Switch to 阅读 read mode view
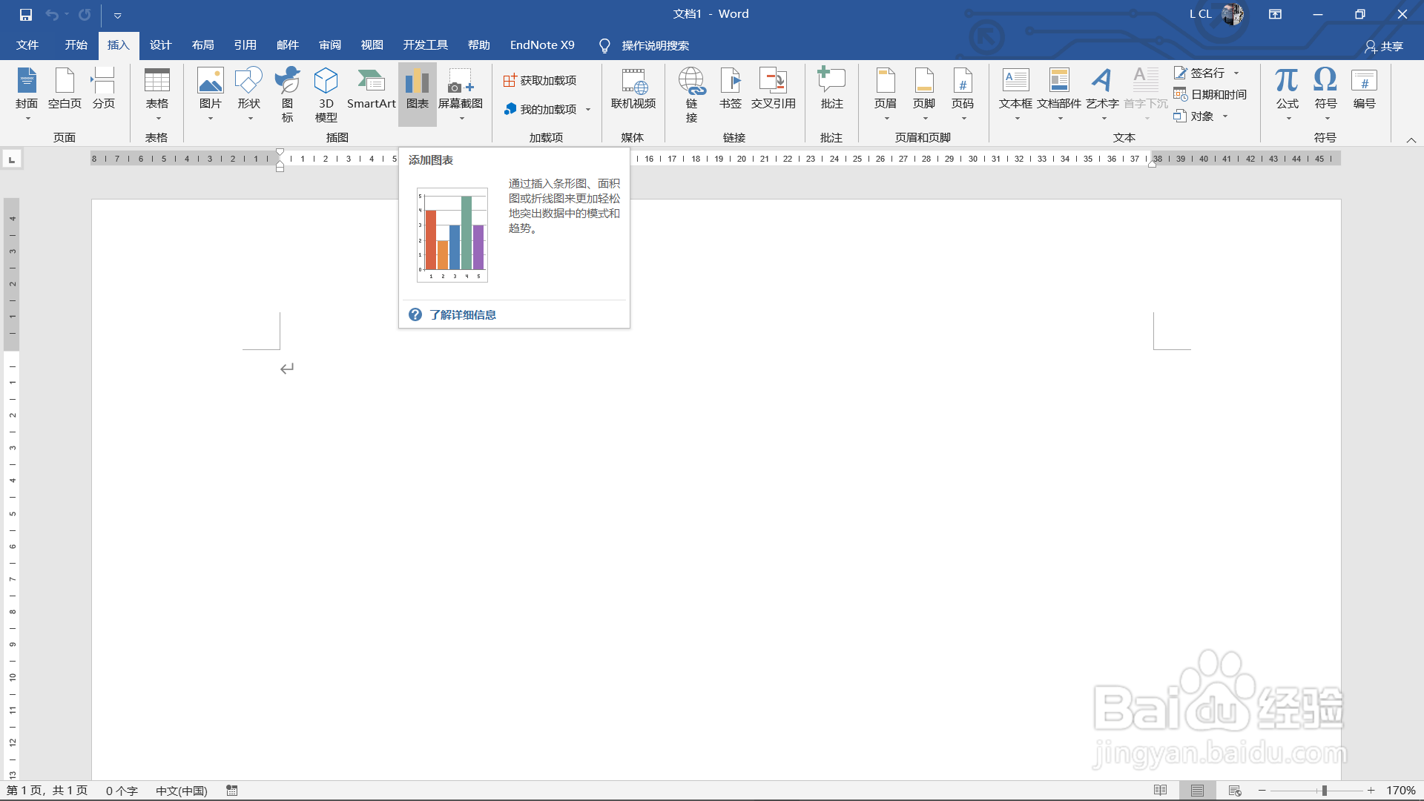Image resolution: width=1424 pixels, height=801 pixels. [1161, 791]
